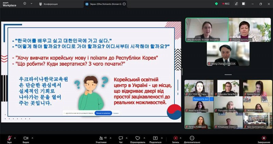The width and height of the screenshot is (273, 144).
Task: Click the REC recording indicator
Action: (226, 4)
